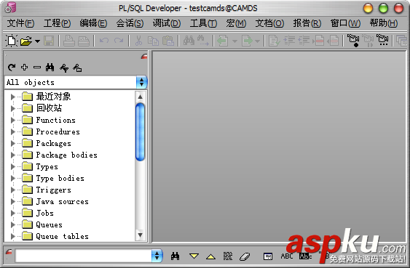Click the Undo arrow icon
The width and height of the screenshot is (410, 268).
(104, 41)
